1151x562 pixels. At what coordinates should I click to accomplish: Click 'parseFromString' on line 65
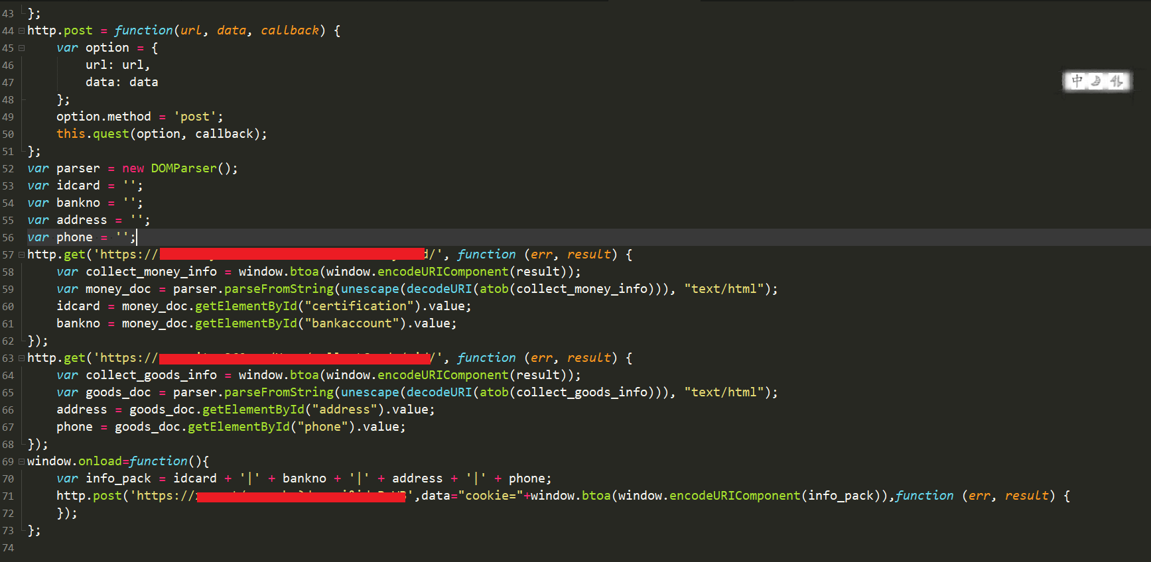pos(279,392)
